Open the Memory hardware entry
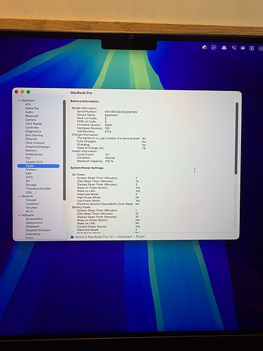Screen dimensions: 263x351 [31, 151]
